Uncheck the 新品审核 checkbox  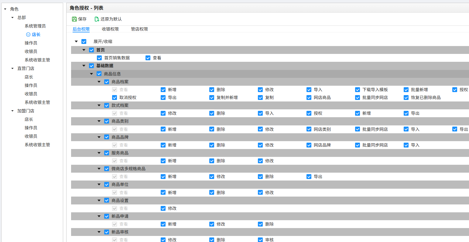(107, 232)
